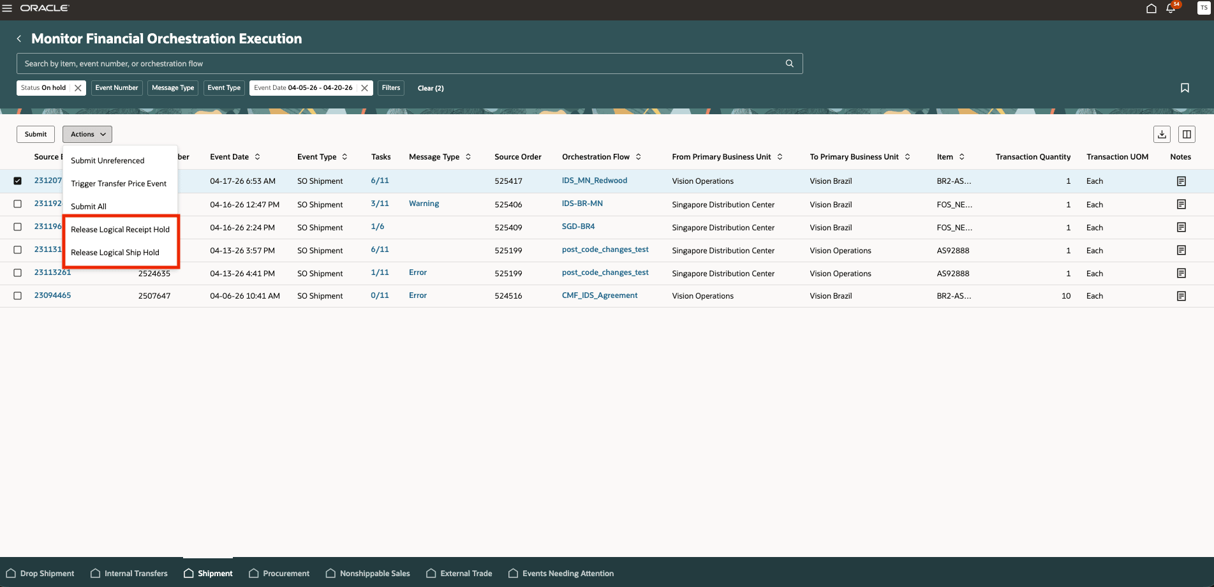
Task: Open notes for post_code_changes_test 1/11 row
Action: pos(1181,273)
